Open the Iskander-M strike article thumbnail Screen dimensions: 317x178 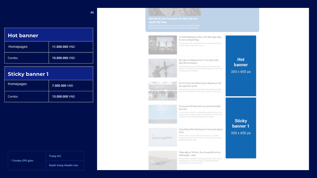click(162, 68)
